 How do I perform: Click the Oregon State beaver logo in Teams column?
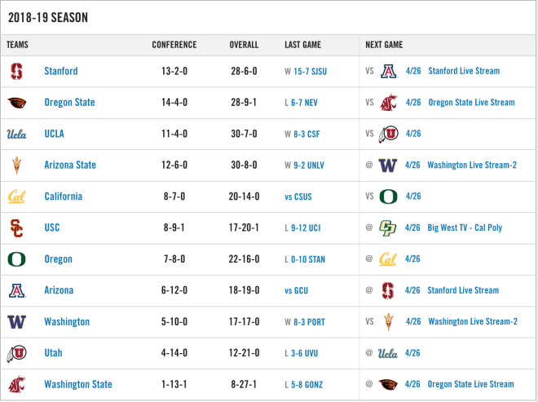click(x=17, y=103)
